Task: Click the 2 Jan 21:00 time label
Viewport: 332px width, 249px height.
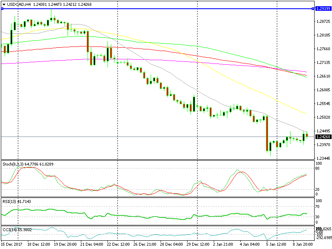Action: 223,244
